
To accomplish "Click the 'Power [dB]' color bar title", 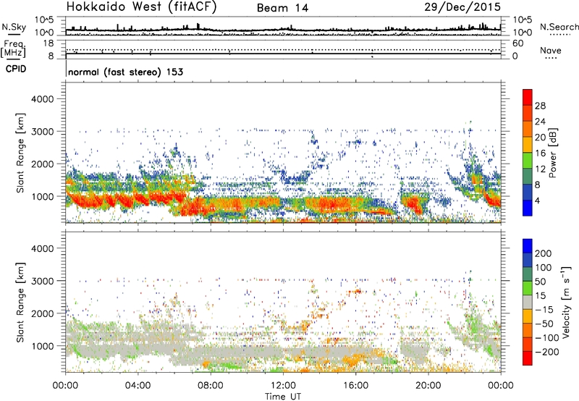I will coord(553,153).
